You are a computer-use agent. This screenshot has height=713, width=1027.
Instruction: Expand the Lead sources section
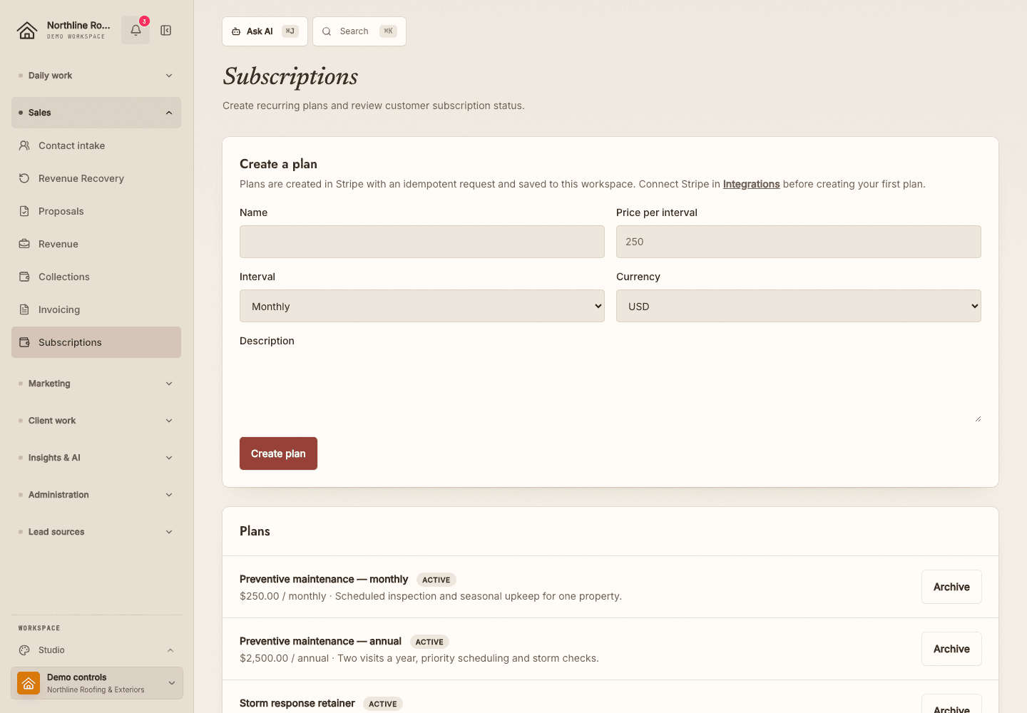point(96,532)
